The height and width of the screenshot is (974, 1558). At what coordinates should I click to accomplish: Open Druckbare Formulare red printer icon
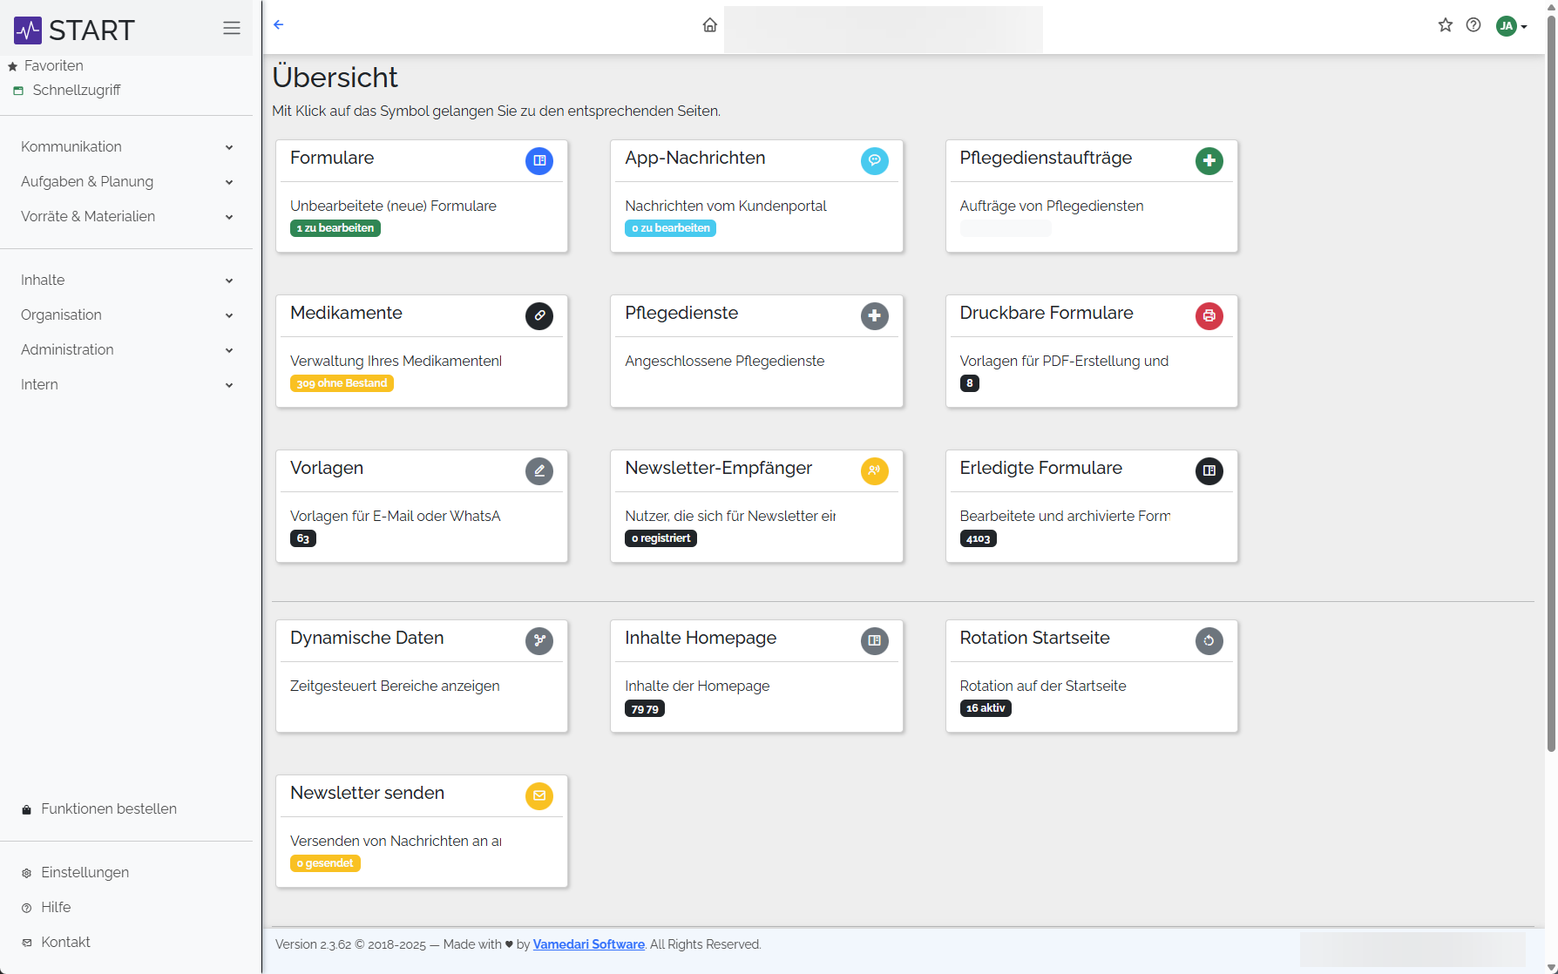pyautogui.click(x=1209, y=316)
